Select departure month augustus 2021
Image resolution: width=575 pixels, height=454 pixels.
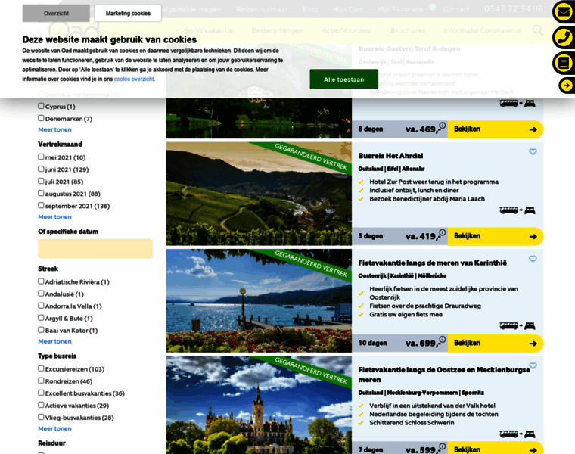[x=41, y=193]
